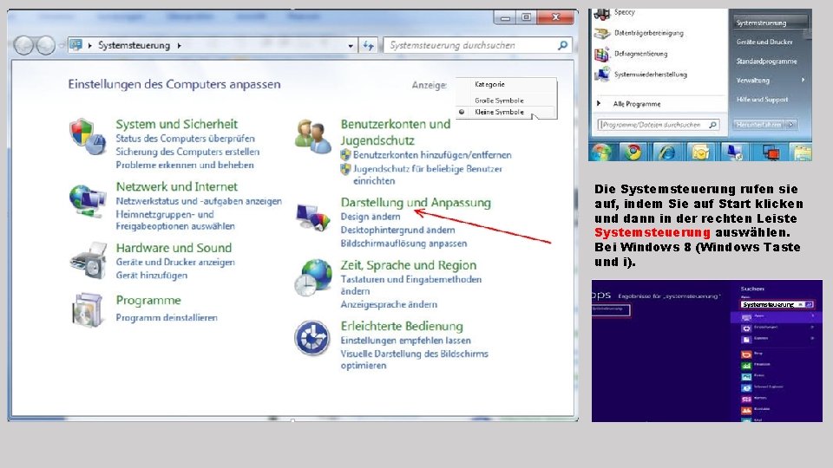The height and width of the screenshot is (468, 833).
Task: Click the back arrow navigation button
Action: click(x=24, y=46)
